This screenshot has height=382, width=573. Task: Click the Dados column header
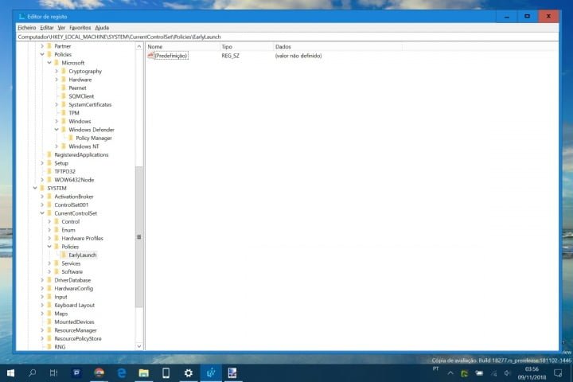point(337,46)
